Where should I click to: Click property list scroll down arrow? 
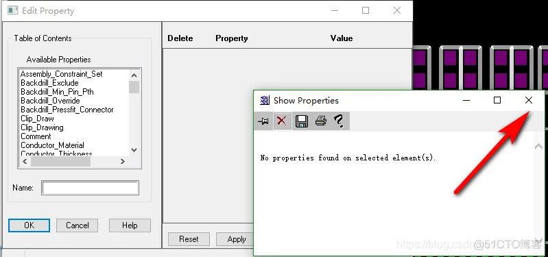click(134, 150)
